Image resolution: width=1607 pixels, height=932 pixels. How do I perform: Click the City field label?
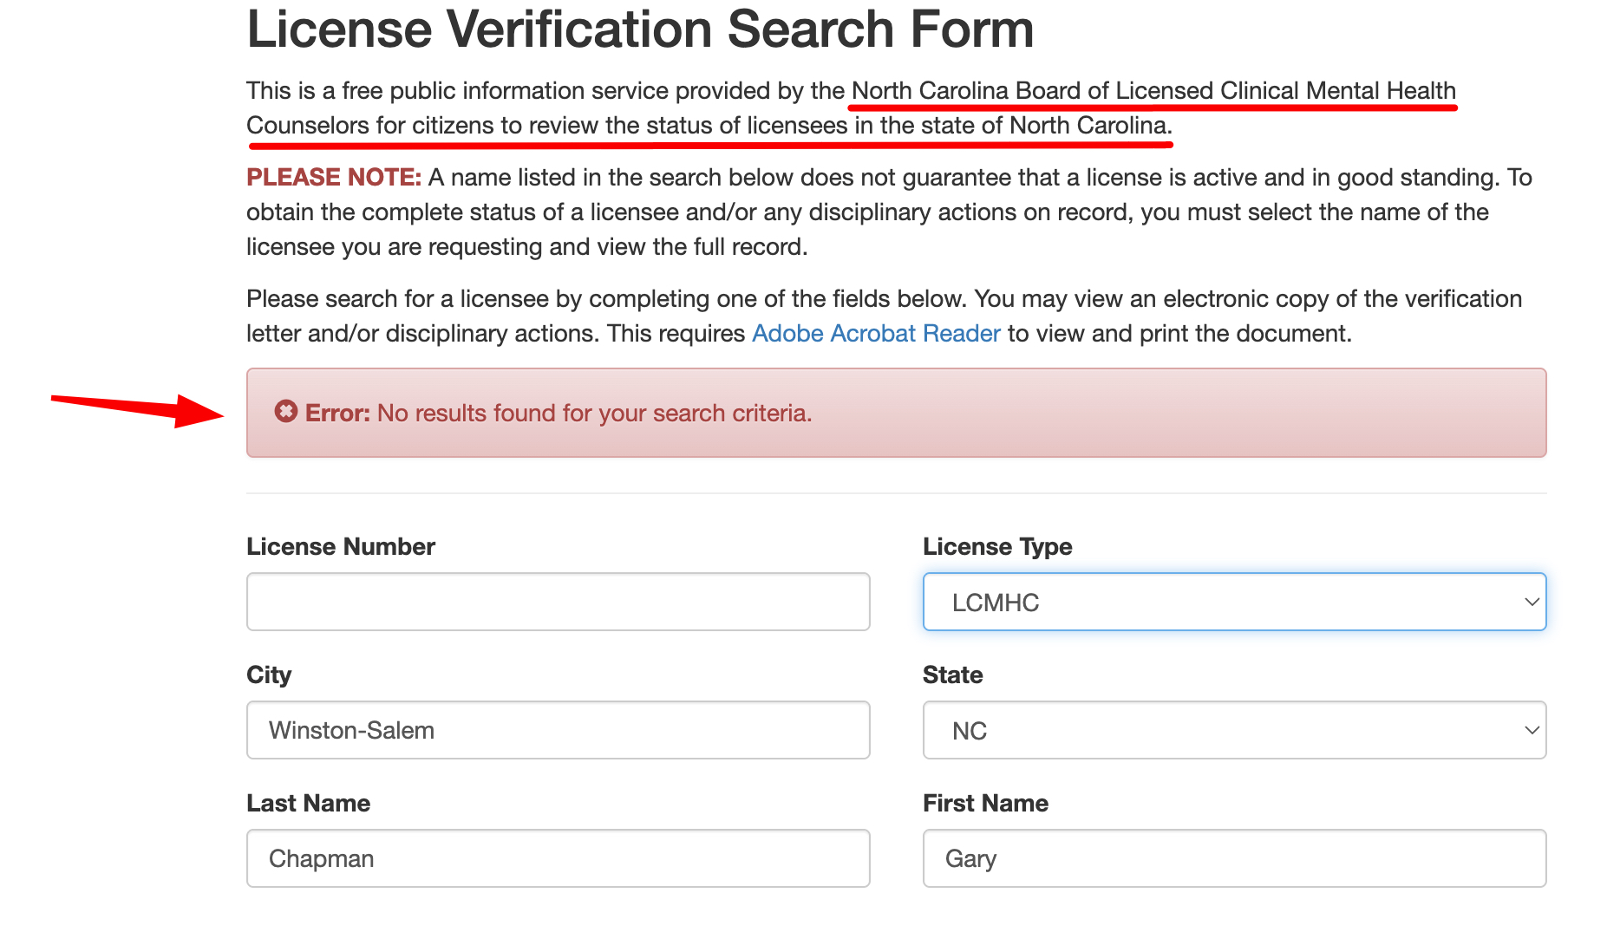click(x=268, y=675)
